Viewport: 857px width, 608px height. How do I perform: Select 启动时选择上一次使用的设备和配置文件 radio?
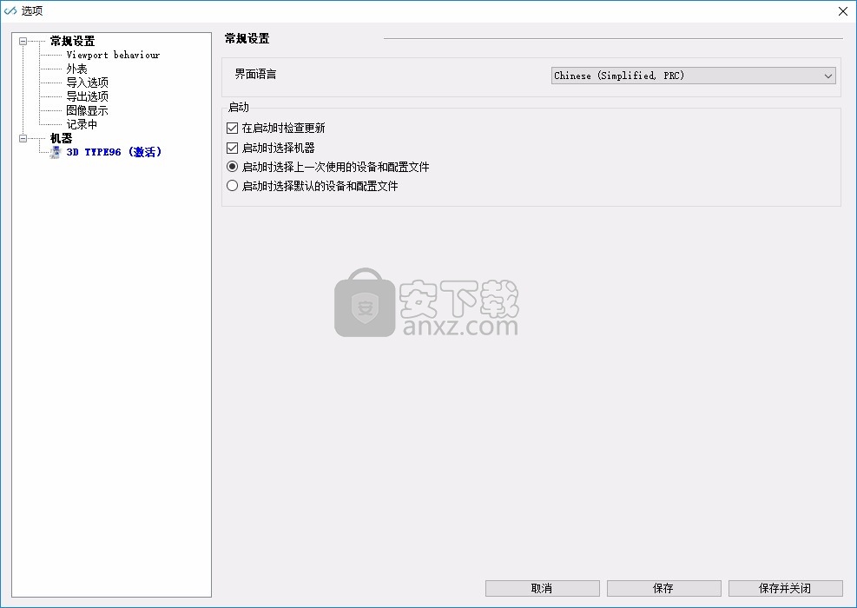pyautogui.click(x=232, y=166)
